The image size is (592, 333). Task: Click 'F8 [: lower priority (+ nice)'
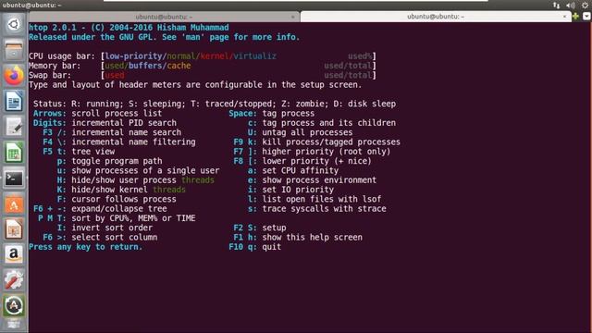tap(302, 161)
